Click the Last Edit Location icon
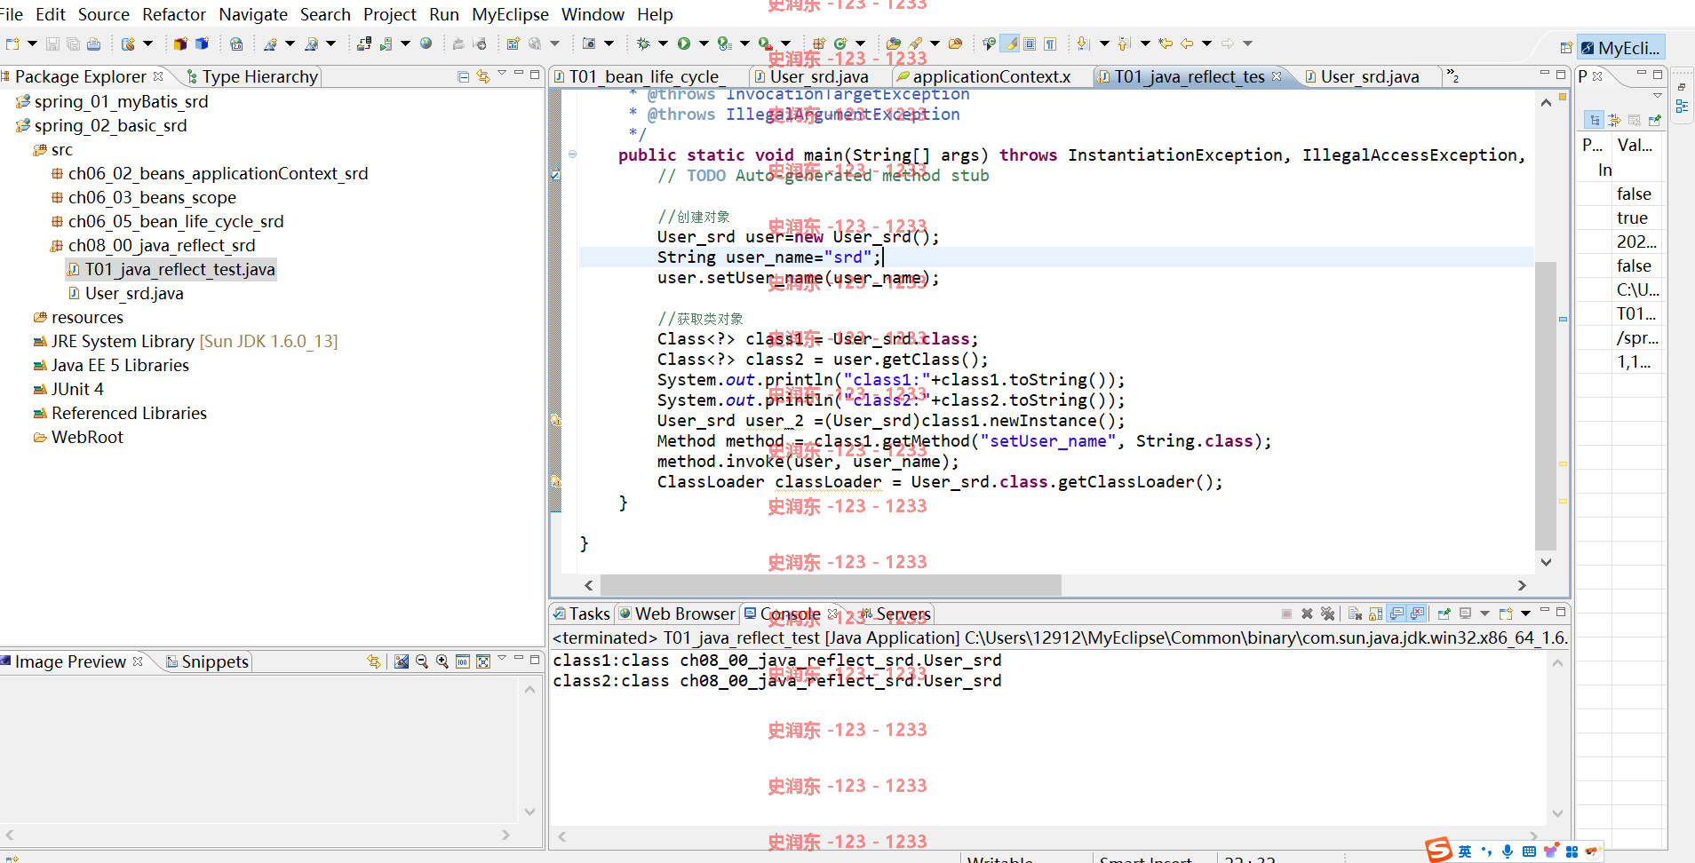 pyautogui.click(x=1166, y=44)
